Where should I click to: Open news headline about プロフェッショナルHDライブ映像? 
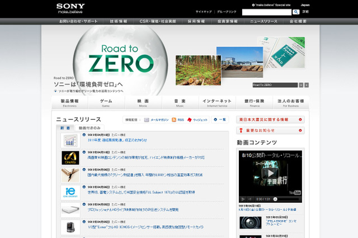point(133,210)
